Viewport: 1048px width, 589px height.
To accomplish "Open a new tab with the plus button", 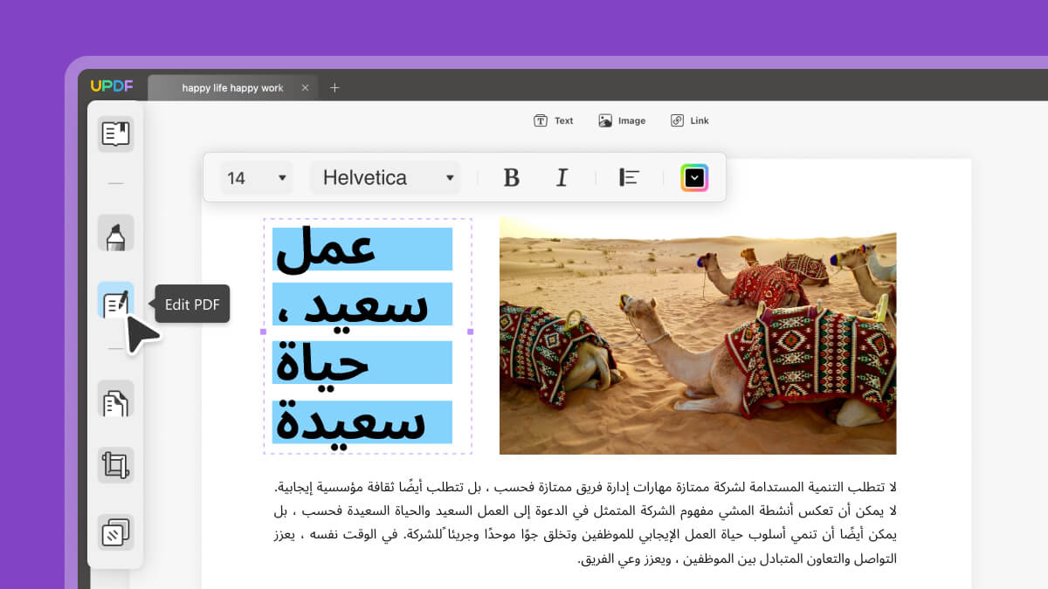I will 334,87.
